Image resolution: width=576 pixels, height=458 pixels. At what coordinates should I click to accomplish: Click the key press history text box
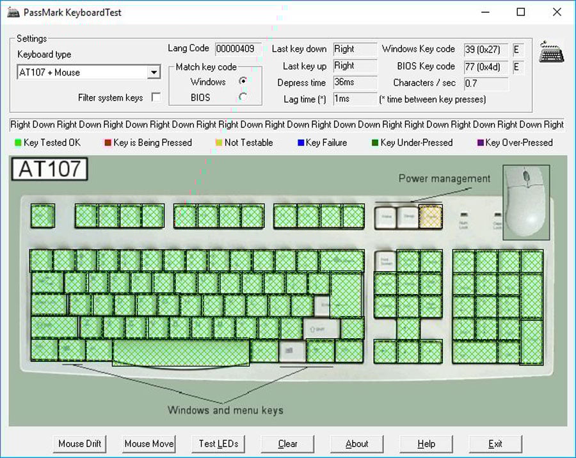pyautogui.click(x=287, y=125)
